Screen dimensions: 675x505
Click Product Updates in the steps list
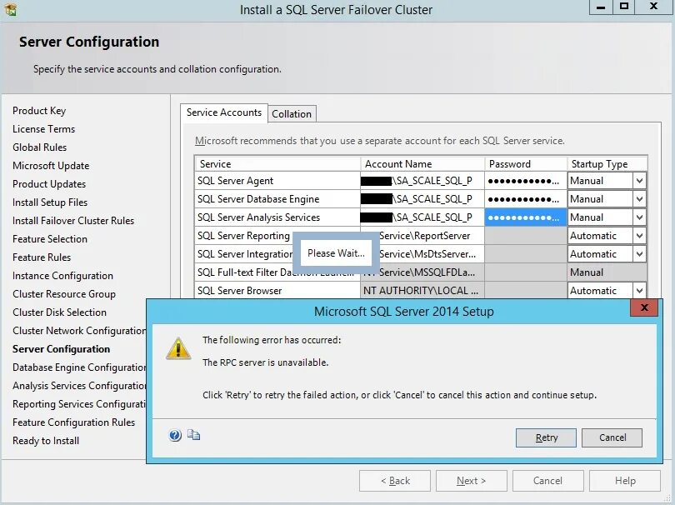(x=49, y=184)
